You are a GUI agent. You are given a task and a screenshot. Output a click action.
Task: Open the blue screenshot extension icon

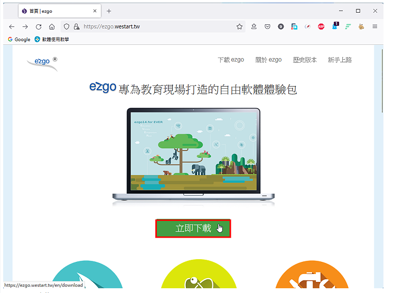click(x=294, y=26)
